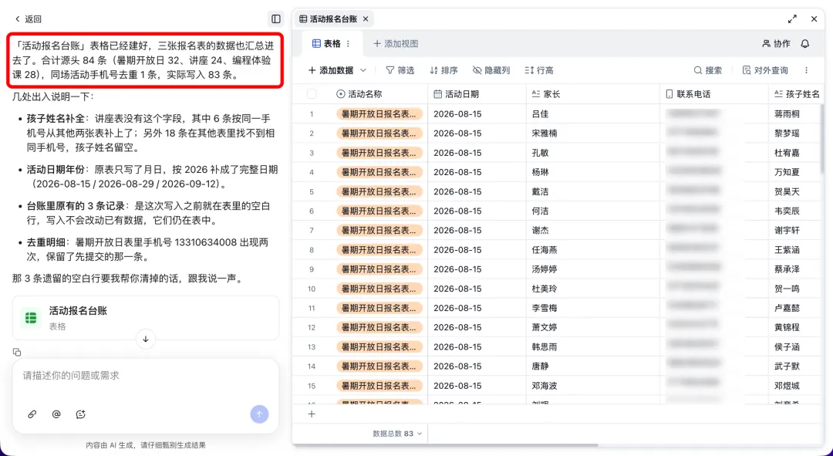Select row 10 parent cell 杜美玲
The height and width of the screenshot is (456, 833).
593,289
